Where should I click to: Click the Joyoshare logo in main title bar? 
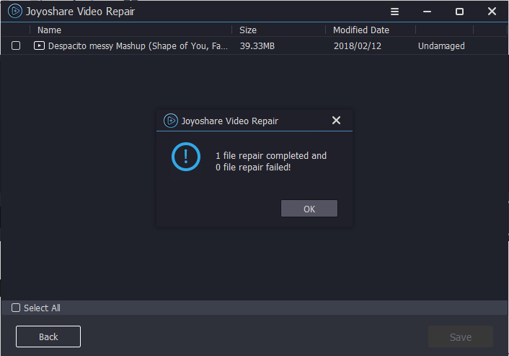pos(15,11)
